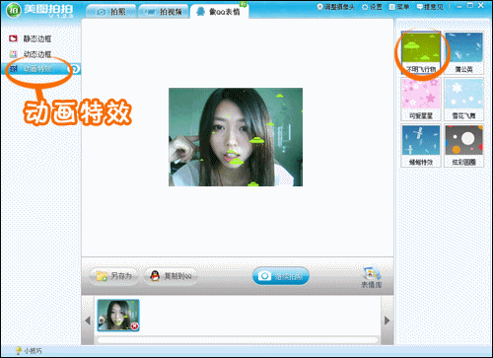The image size is (493, 358).
Task: Click the 另存为 save as button
Action: [114, 276]
